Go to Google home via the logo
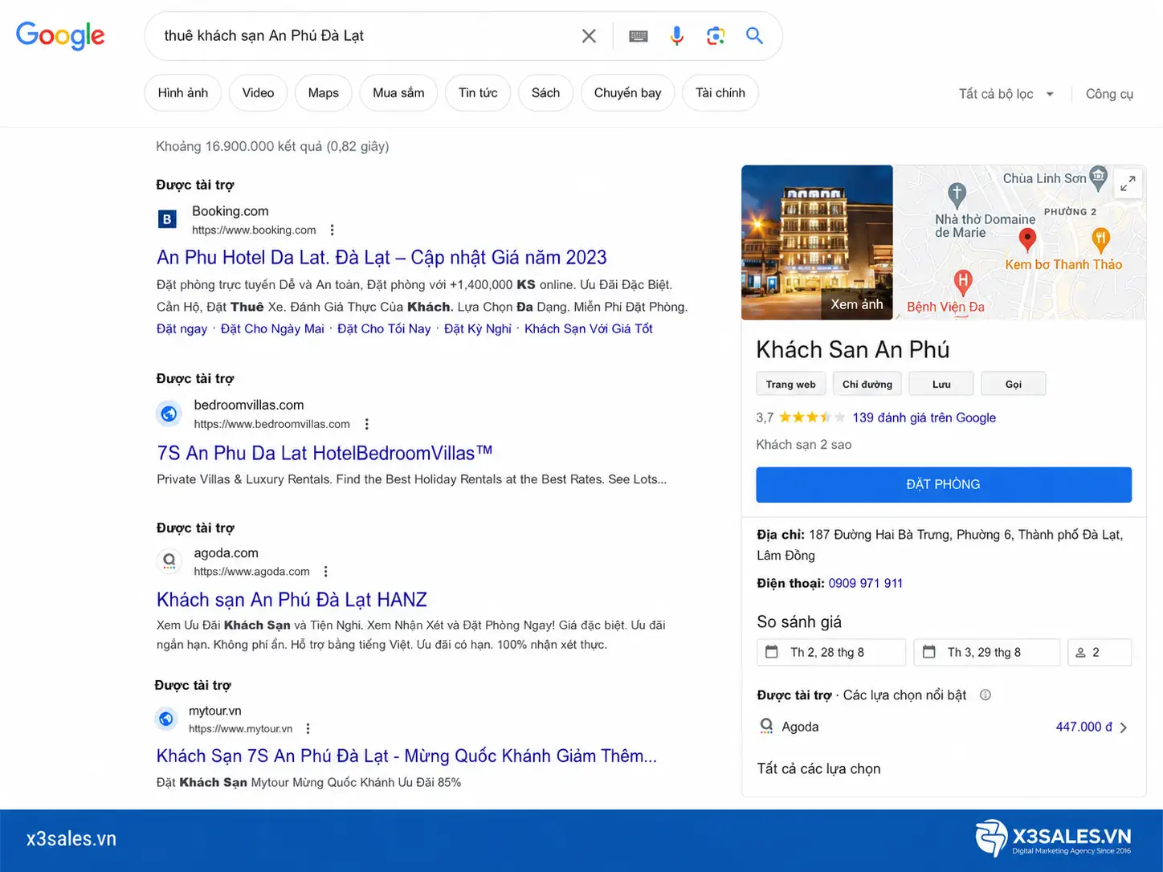The height and width of the screenshot is (872, 1163). pyautogui.click(x=60, y=35)
